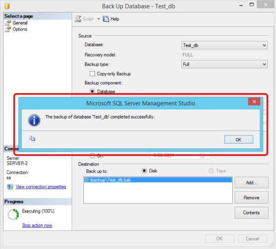
Task: Select D:\backup\Test_db.bak destination entry
Action: tap(158, 180)
